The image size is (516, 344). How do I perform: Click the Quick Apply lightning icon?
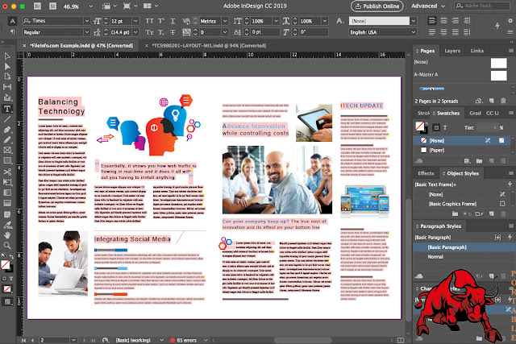[497, 25]
